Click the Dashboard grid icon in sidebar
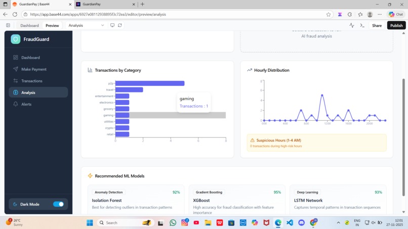 [16, 58]
